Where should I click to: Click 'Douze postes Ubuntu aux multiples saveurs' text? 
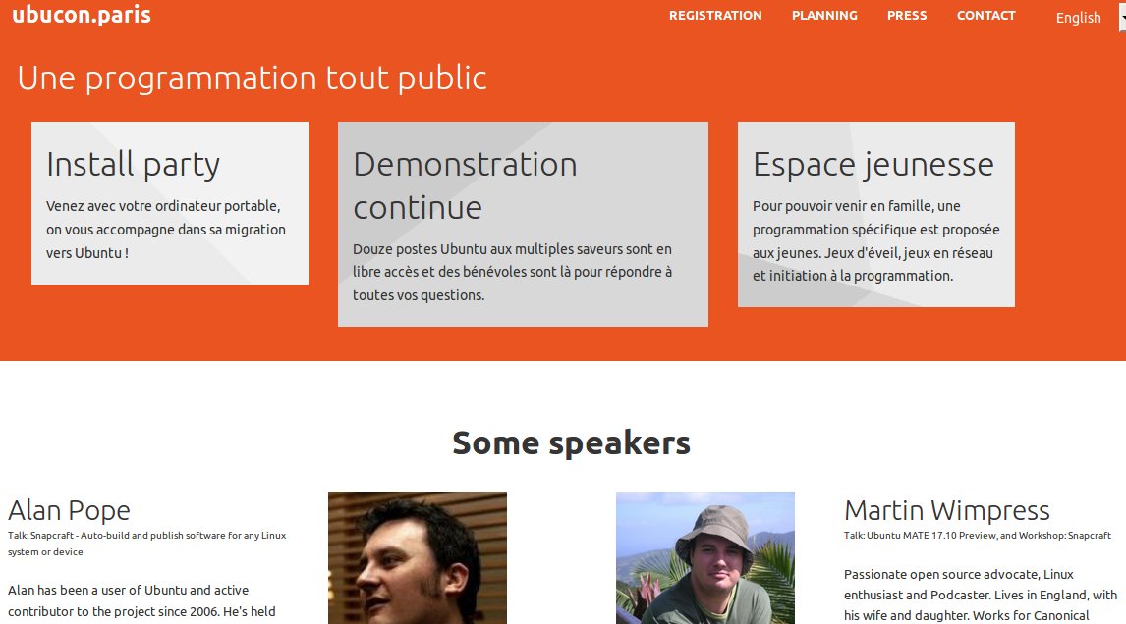513,272
